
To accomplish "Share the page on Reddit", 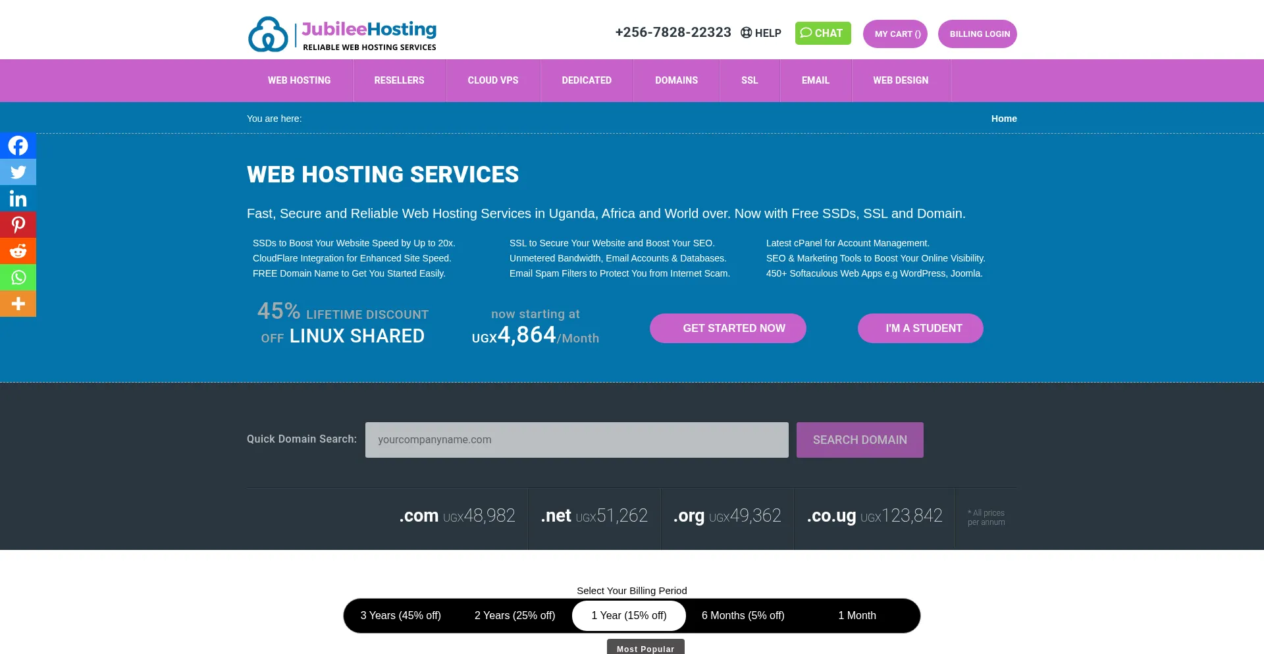I will 18,250.
